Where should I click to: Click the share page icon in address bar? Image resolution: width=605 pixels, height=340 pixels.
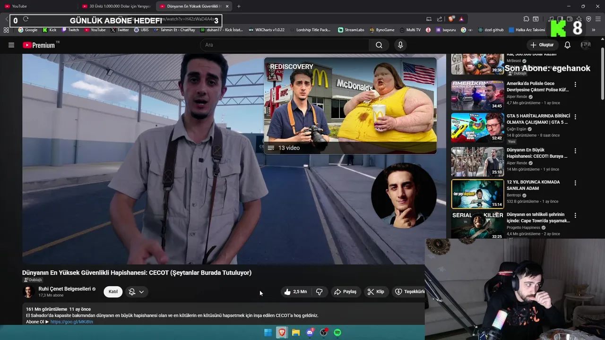[440, 19]
